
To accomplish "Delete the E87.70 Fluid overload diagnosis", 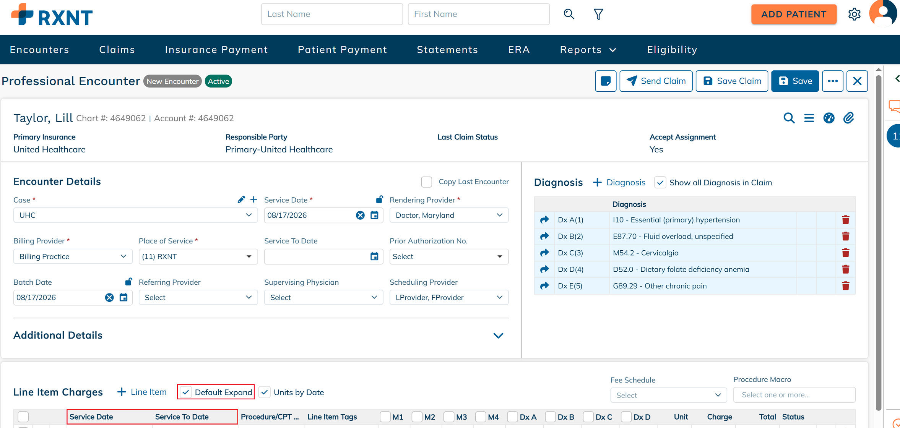I will [846, 236].
